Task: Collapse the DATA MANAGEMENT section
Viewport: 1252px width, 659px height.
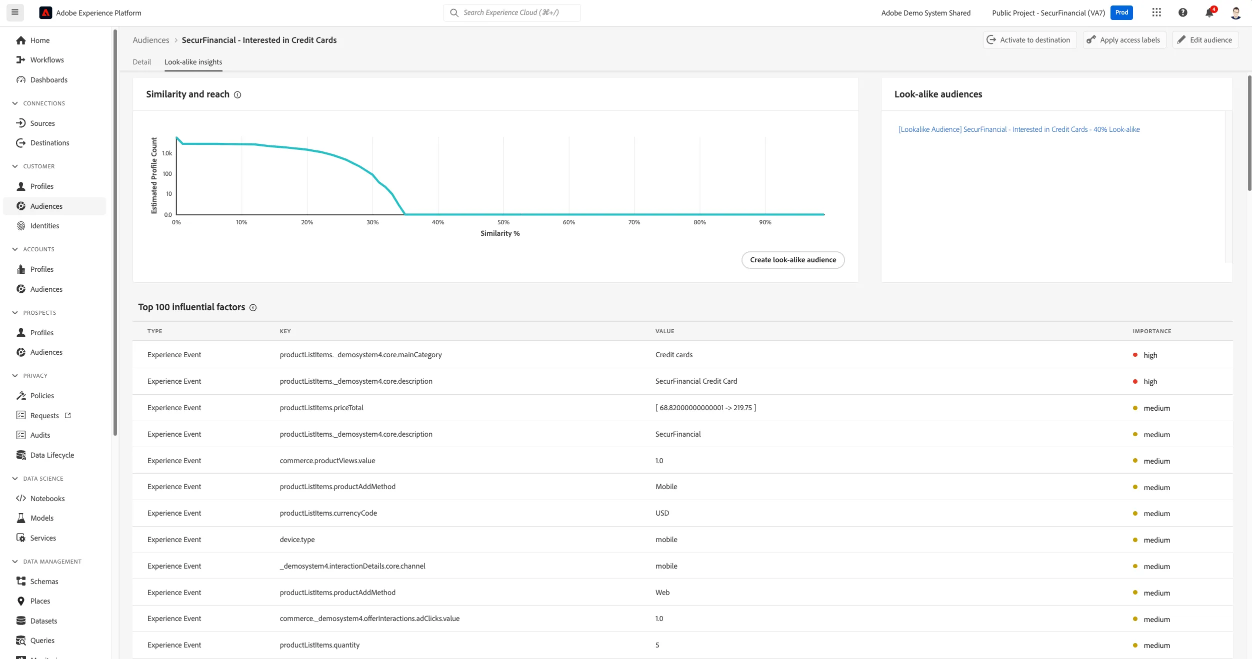Action: (x=15, y=562)
